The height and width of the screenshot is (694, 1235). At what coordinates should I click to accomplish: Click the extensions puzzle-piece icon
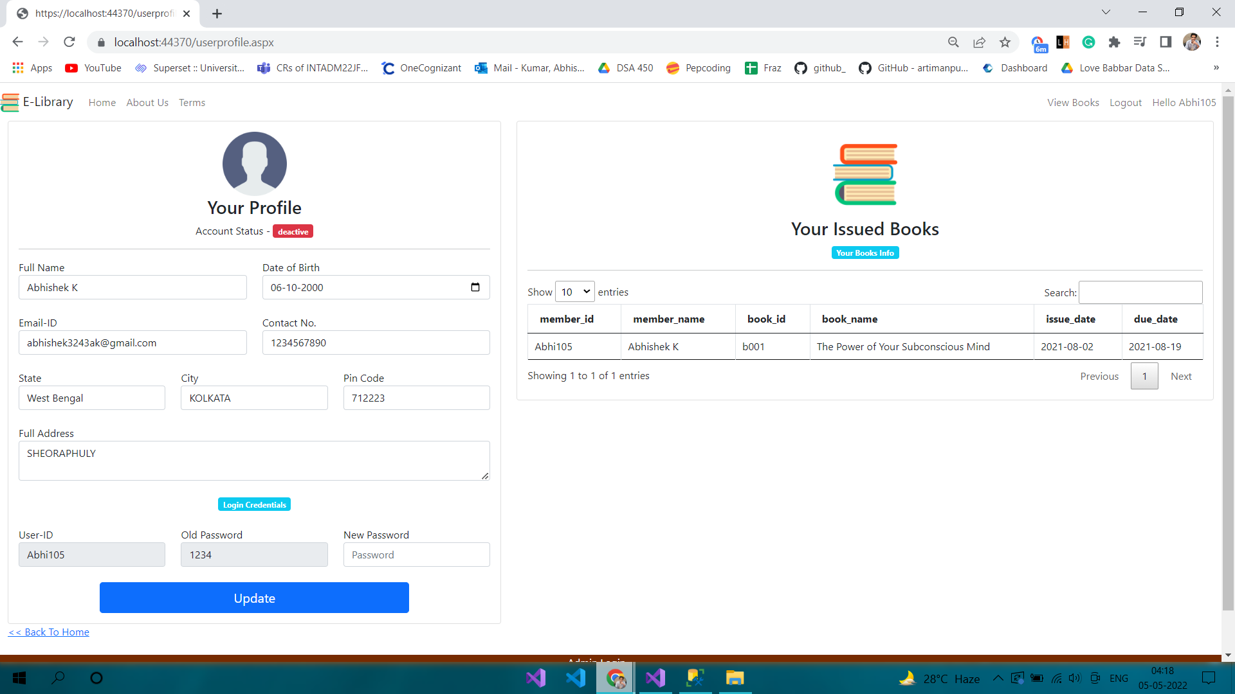(x=1114, y=42)
